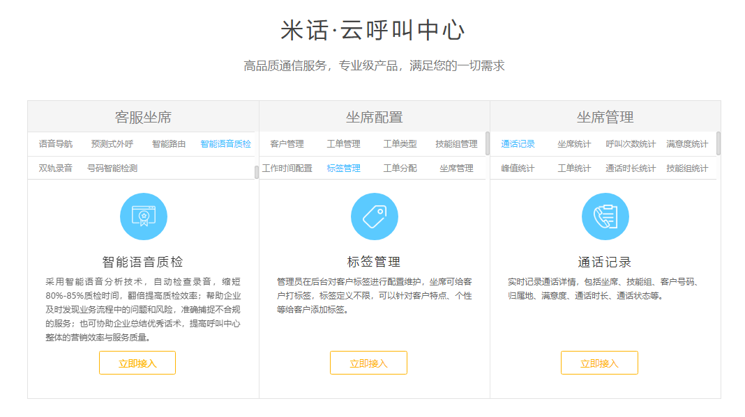Click the 坐席配置 column header
This screenshot has width=745, height=417.
click(x=375, y=117)
